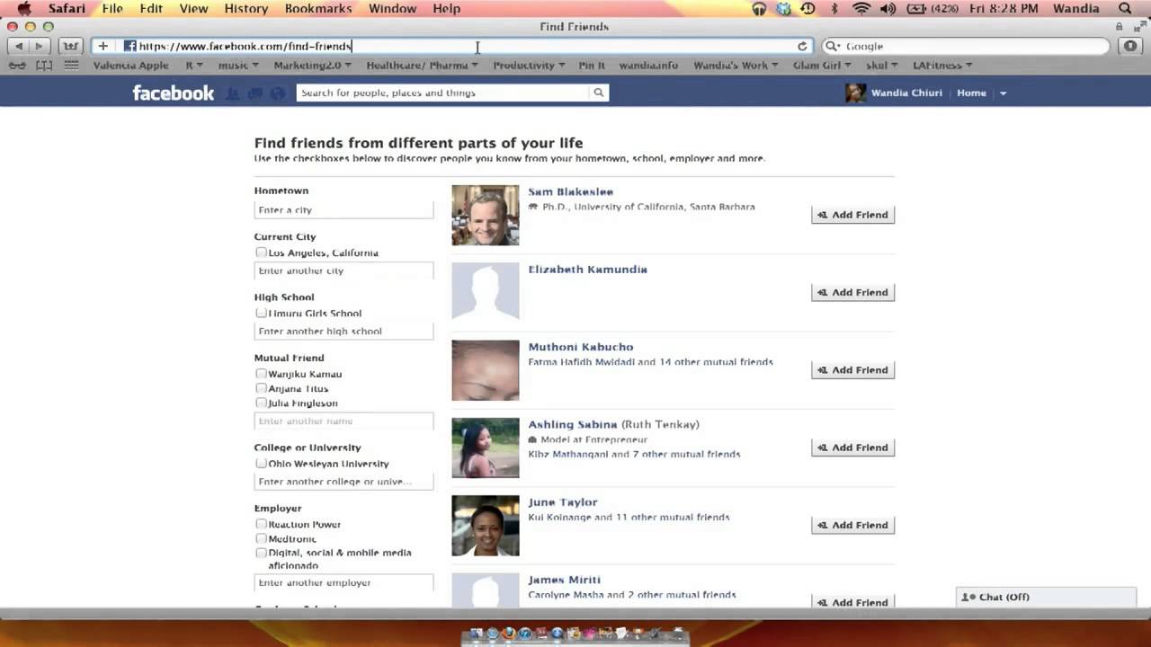Screen dimensions: 1151x647
Task: Click the Facebook friend requests icon
Action: 233,93
